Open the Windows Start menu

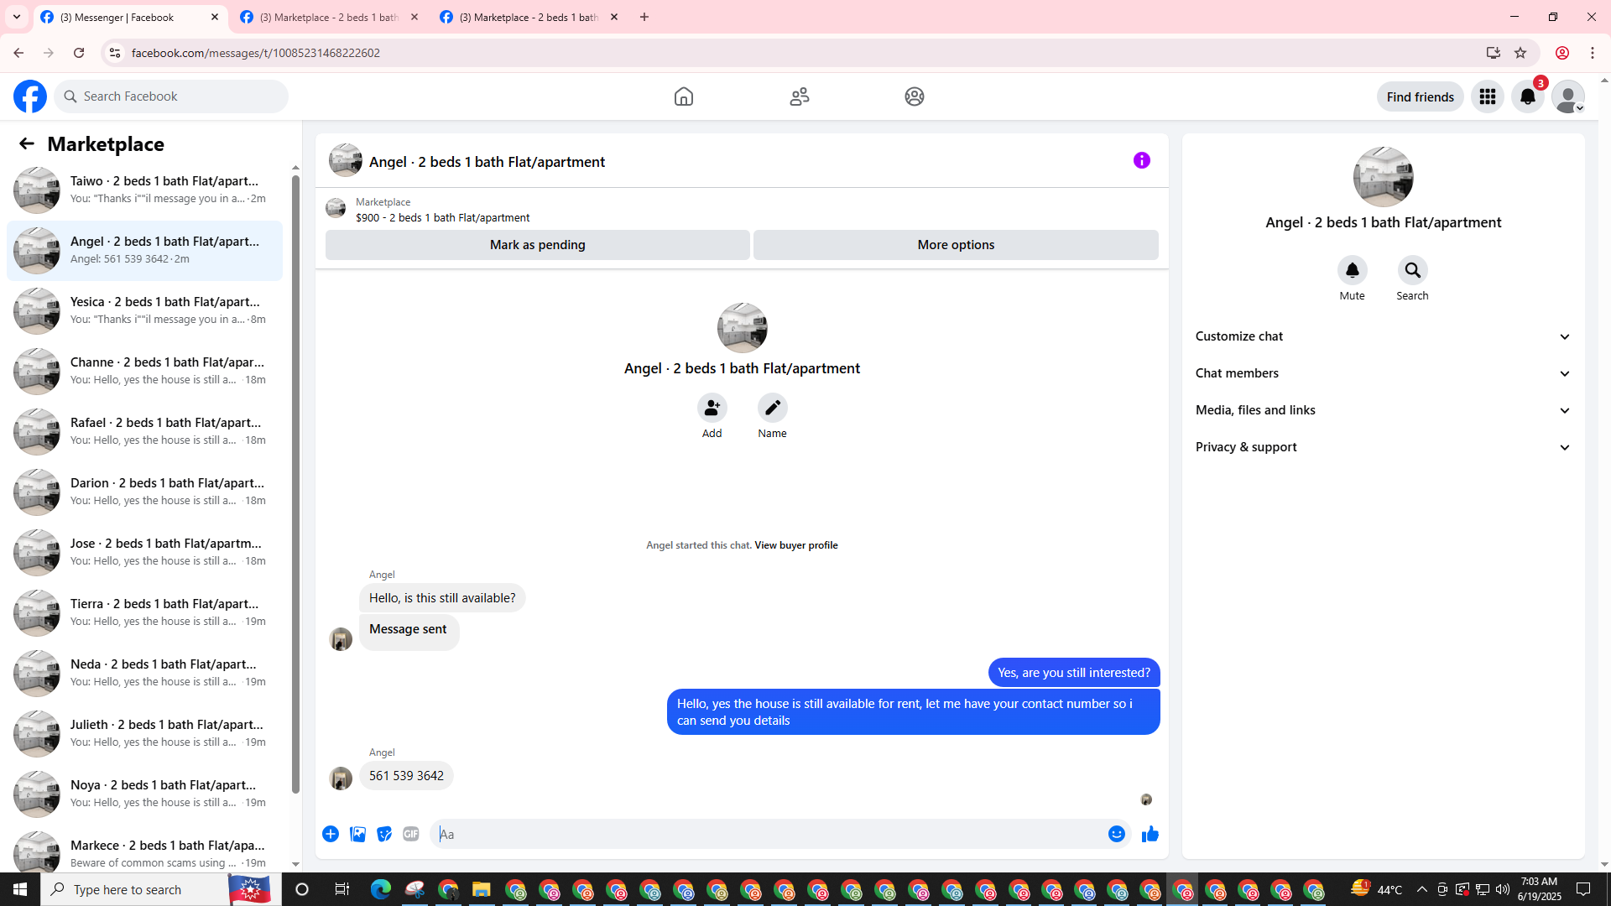[20, 889]
